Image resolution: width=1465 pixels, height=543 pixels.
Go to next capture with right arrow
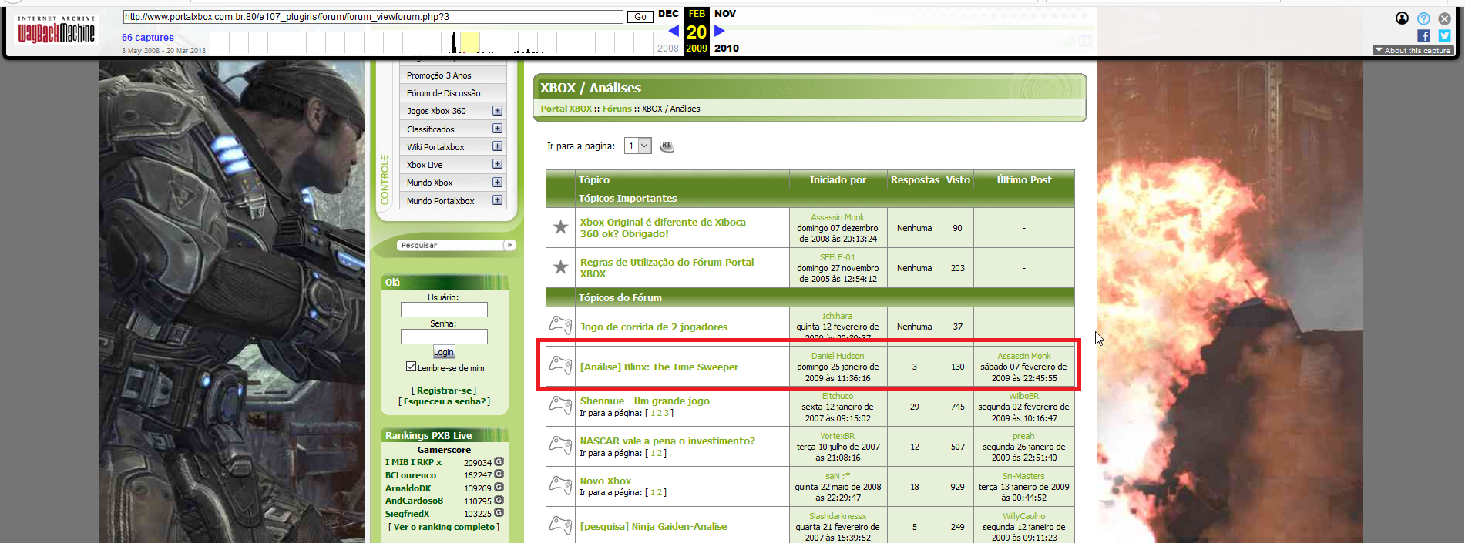(x=720, y=31)
